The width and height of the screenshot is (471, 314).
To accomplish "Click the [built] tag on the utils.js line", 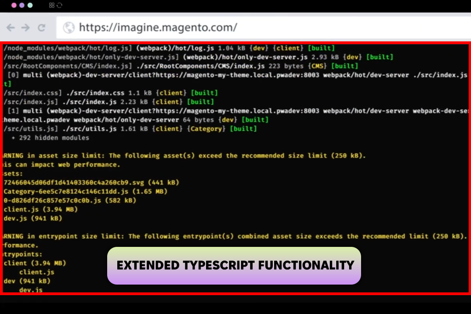I will pyautogui.click(x=243, y=129).
